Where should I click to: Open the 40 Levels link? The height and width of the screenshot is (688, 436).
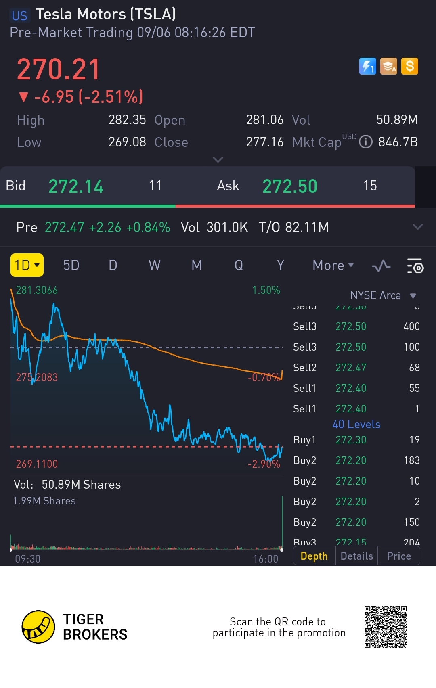pyautogui.click(x=356, y=424)
